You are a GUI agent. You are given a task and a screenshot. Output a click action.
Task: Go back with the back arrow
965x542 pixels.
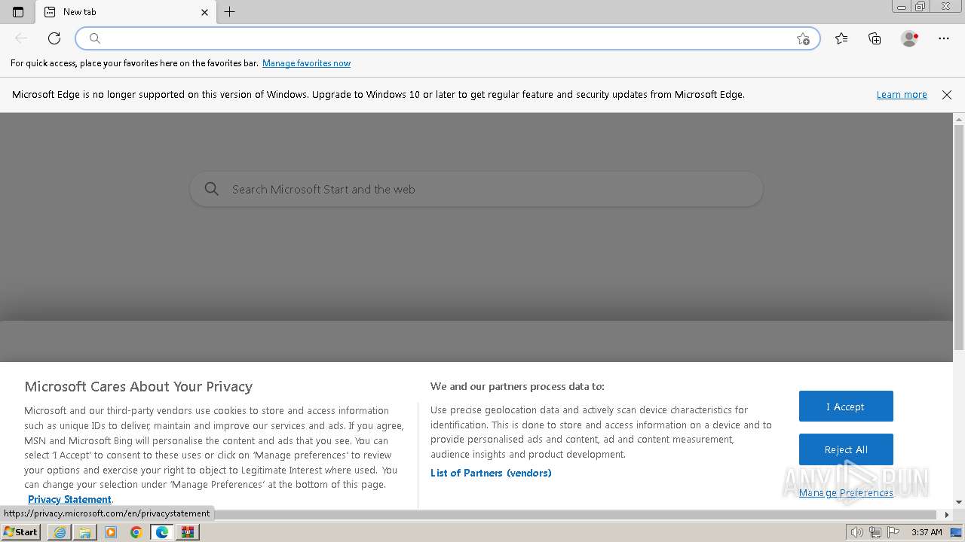[x=21, y=38]
